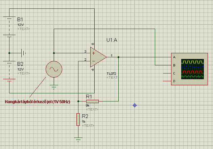Click the sine wave signal generator

coord(54,69)
